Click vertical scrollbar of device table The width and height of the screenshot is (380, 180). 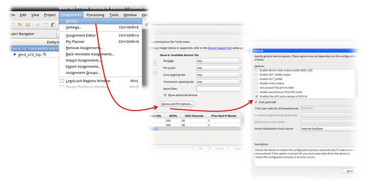243,120
